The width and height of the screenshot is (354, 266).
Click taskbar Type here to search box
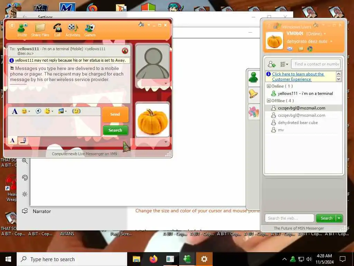72,259
